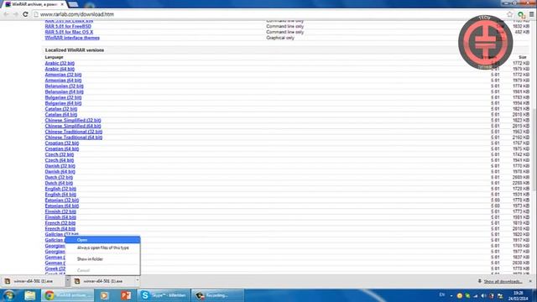This screenshot has height=302, width=537.
Task: Download the Chinese Simplified (32 bit) version
Action: (73, 120)
